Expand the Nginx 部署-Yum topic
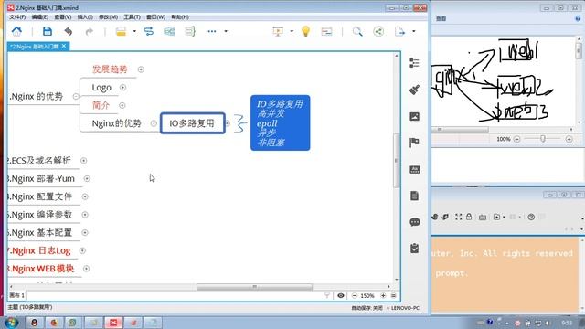 [x=87, y=179]
